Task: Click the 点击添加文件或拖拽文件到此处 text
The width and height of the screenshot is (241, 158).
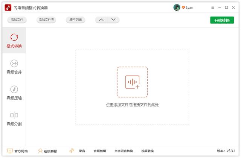Action: (132, 105)
